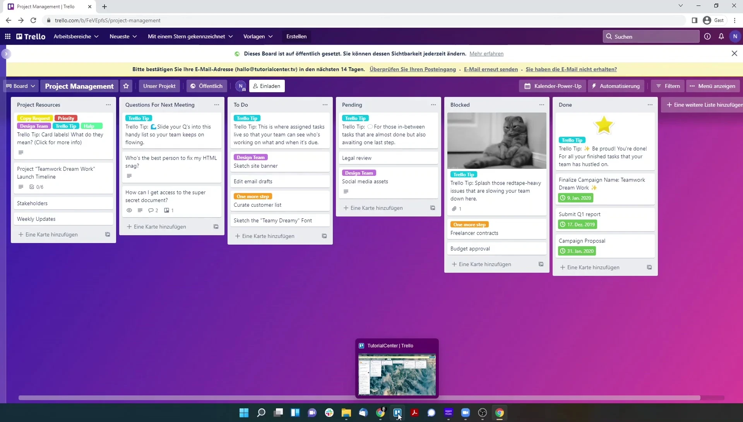Reload the browser page
This screenshot has width=743, height=422.
pyautogui.click(x=33, y=20)
